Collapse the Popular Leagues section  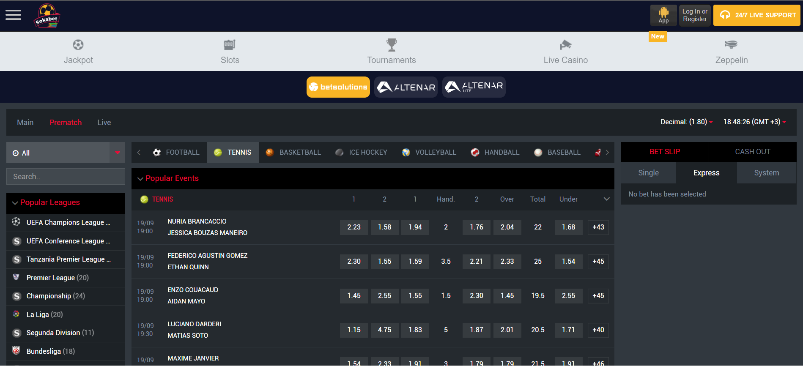point(66,203)
